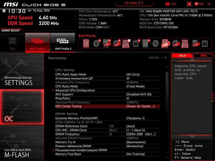Click the Adjusted Ring Frequency 4100MHz value
The height and width of the screenshot is (161, 215).
[132, 102]
